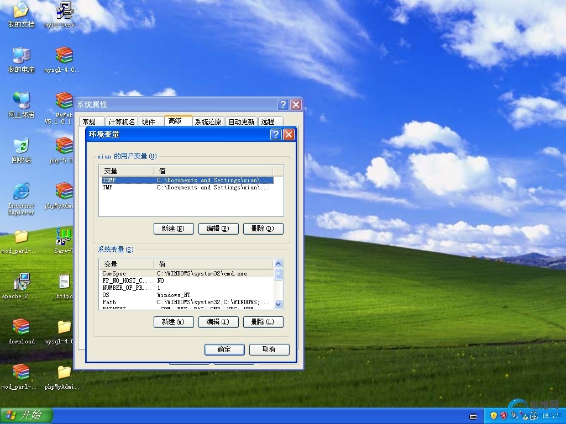Click the yellow security shield tray icon
The width and height of the screenshot is (566, 424).
click(494, 416)
